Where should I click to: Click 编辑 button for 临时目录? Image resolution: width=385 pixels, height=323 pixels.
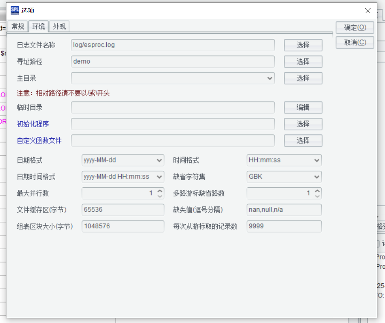tap(303, 108)
